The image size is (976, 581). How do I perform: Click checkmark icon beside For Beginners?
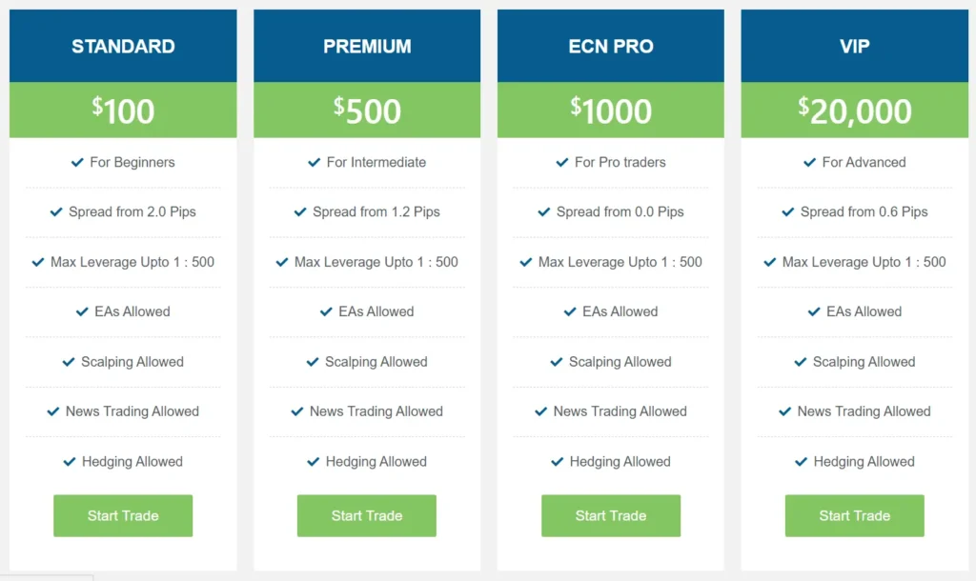pos(77,163)
